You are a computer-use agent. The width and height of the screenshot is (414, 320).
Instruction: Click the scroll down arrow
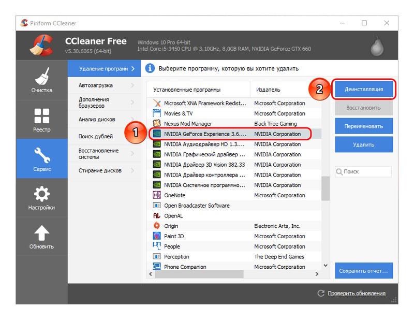(x=326, y=265)
